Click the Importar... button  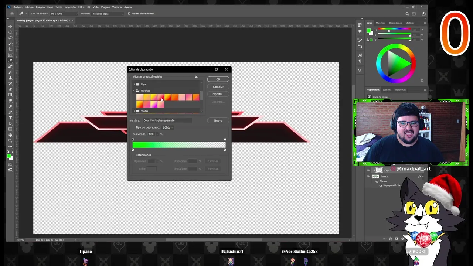point(218,94)
